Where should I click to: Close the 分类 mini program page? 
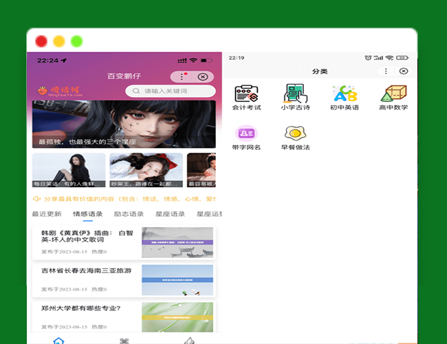click(404, 71)
